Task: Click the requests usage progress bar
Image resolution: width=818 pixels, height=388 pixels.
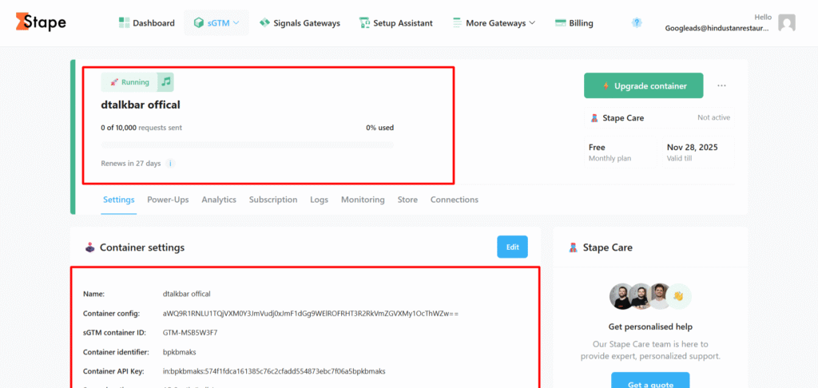Action: pos(247,145)
